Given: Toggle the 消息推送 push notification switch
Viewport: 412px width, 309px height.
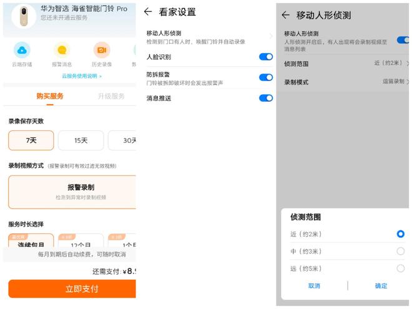Looking at the screenshot, I should [266, 98].
